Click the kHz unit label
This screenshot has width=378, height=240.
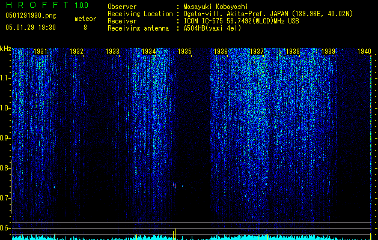point(5,49)
